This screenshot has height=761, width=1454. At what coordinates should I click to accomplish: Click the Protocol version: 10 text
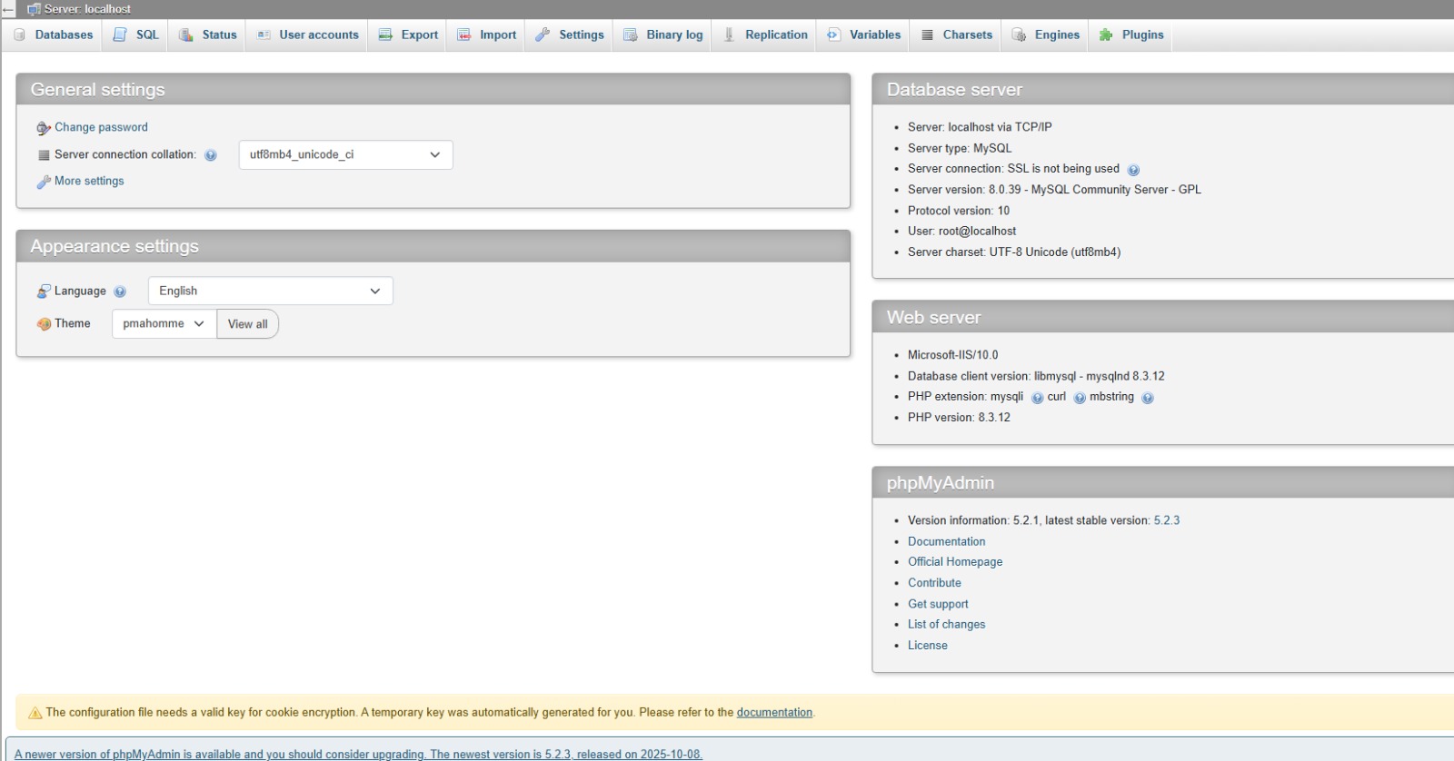tap(959, 211)
